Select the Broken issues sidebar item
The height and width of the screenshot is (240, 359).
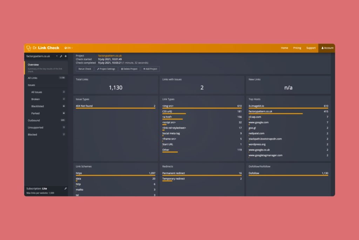tap(35, 99)
